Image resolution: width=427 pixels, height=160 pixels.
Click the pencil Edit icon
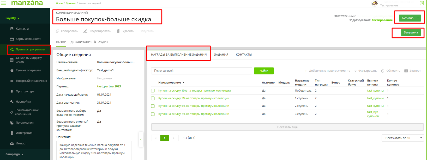85,31
